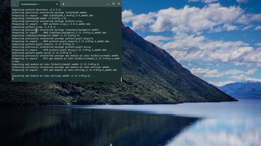Click the terminal cursor block on last line

(x=13, y=79)
